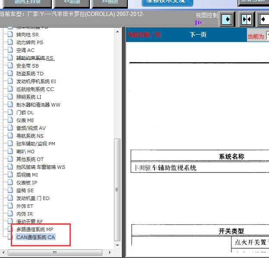Click the 当前为第一页 first-page label

click(144, 35)
